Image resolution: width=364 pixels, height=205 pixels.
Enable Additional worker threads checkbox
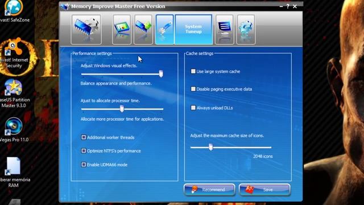tap(84, 137)
